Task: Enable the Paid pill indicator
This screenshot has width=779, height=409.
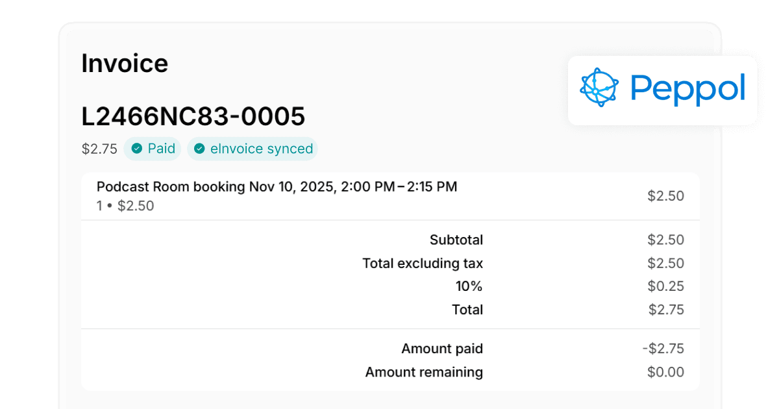Action: click(x=152, y=149)
